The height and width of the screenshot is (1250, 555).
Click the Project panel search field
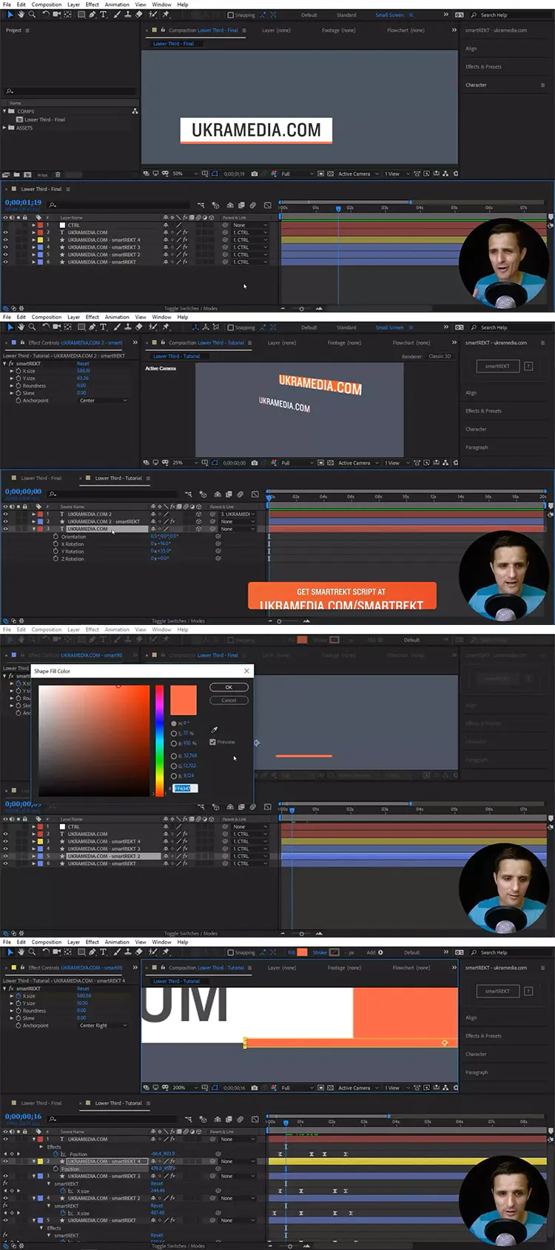tap(70, 91)
